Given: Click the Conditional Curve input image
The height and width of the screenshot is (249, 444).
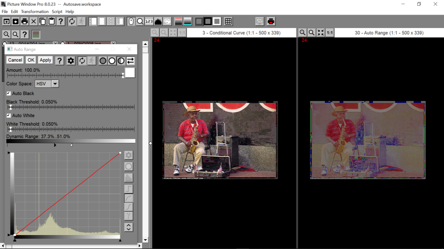Looking at the screenshot, I should point(220,140).
